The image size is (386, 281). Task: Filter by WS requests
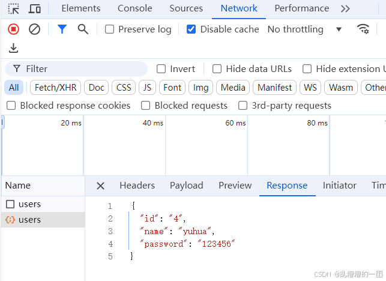(310, 88)
